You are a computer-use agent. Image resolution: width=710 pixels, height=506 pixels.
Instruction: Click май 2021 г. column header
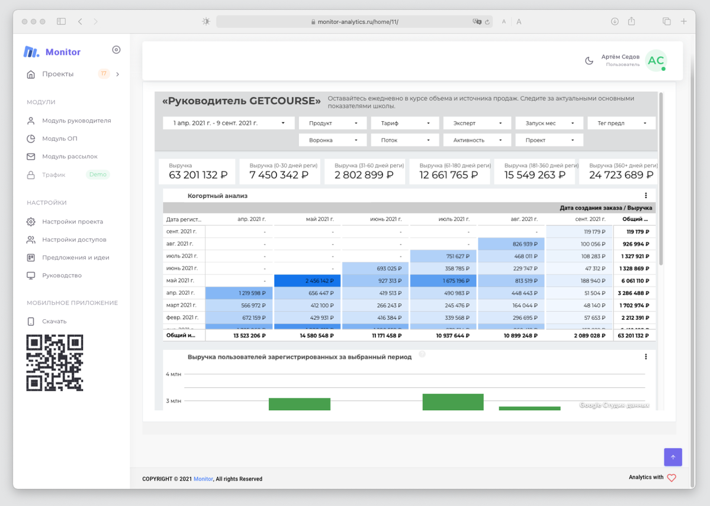pyautogui.click(x=320, y=219)
